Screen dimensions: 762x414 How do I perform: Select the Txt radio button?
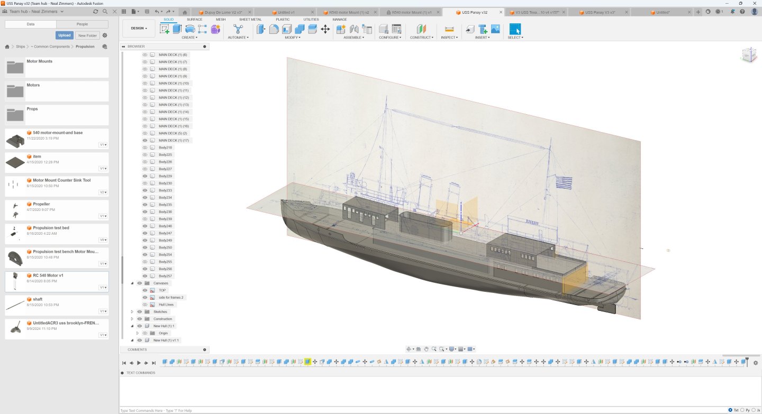pyautogui.click(x=731, y=410)
